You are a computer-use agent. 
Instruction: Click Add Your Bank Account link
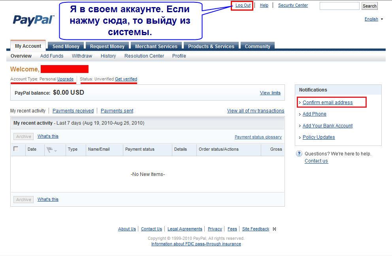point(328,126)
